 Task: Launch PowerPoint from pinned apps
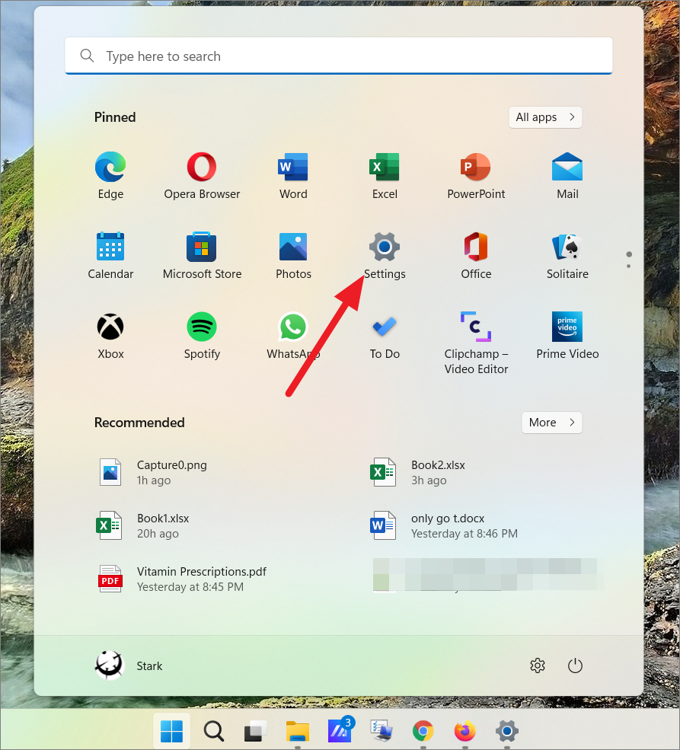click(476, 176)
